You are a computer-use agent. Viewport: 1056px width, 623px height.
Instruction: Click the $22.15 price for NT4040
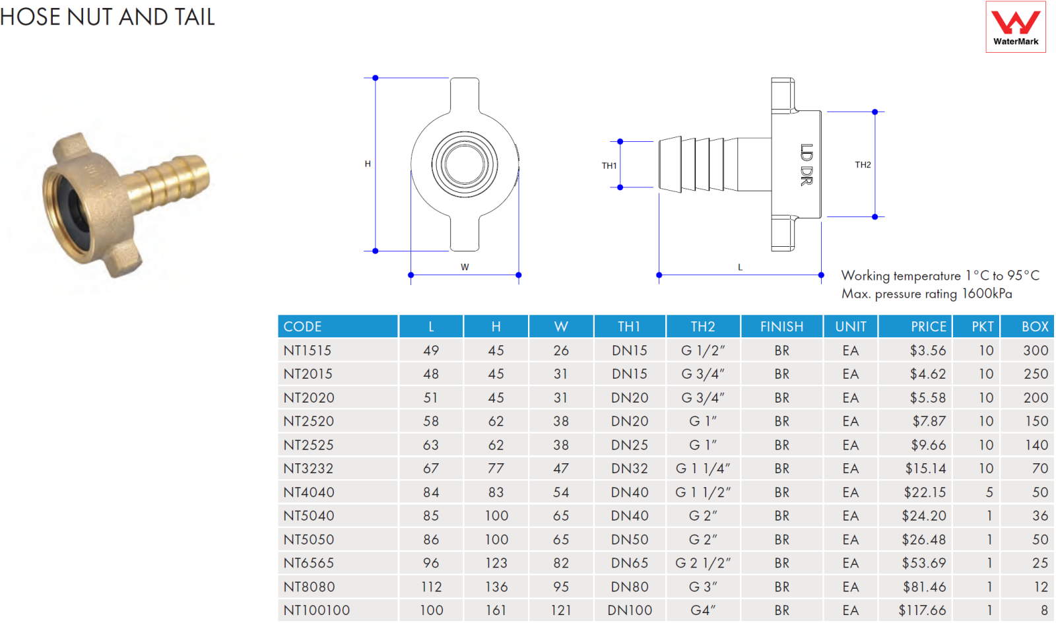pos(925,492)
